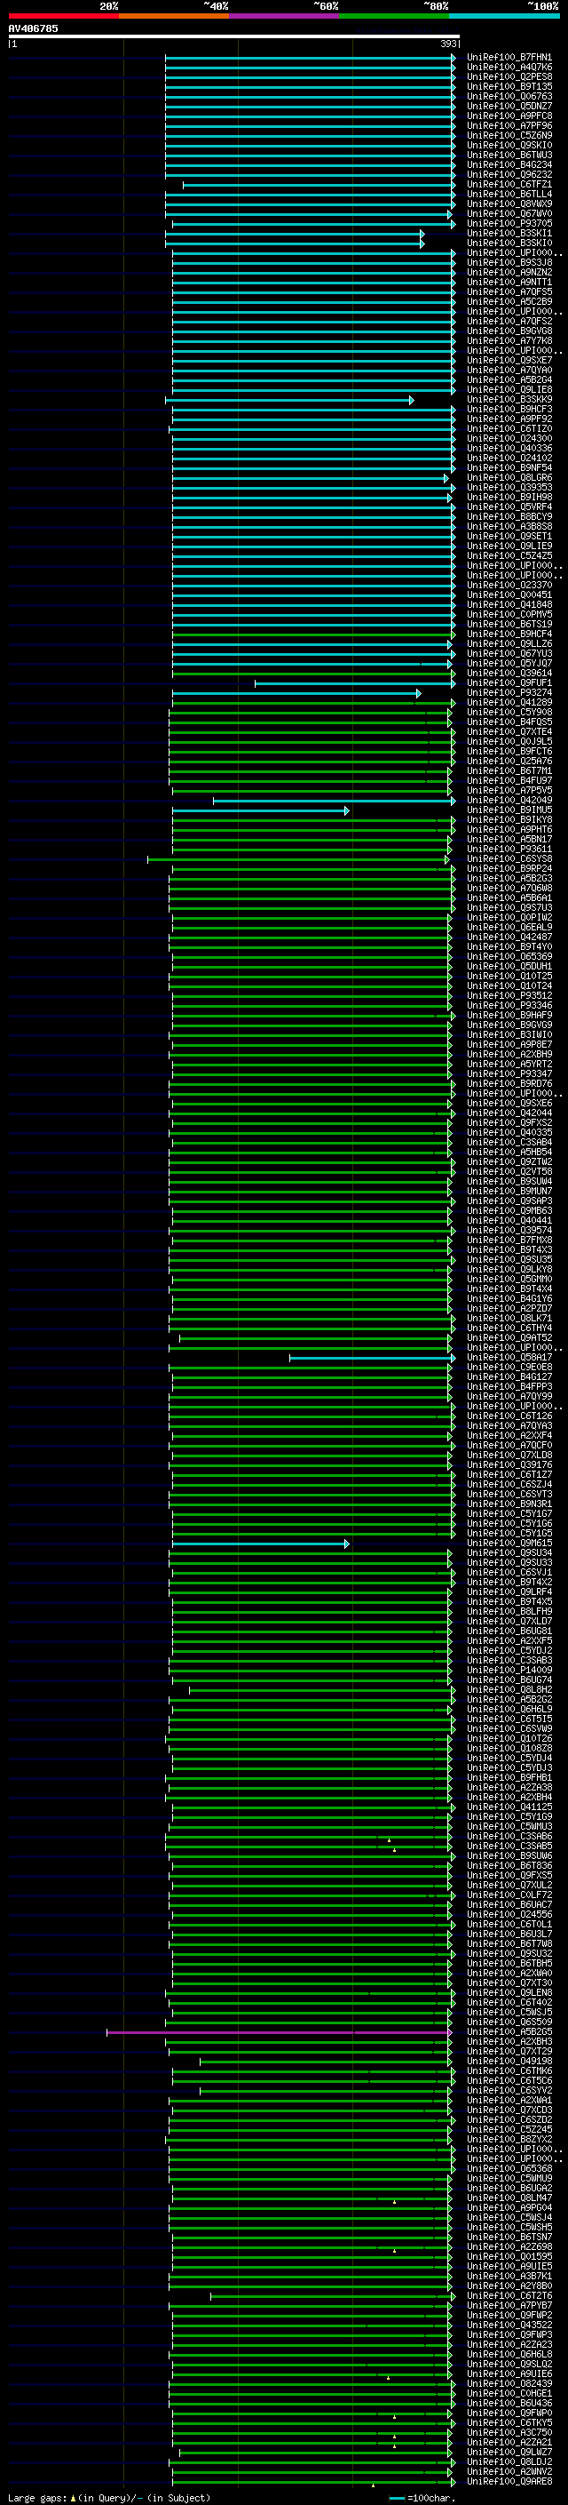Select hit label UniRef100_B9S3J8

pos(509,262)
